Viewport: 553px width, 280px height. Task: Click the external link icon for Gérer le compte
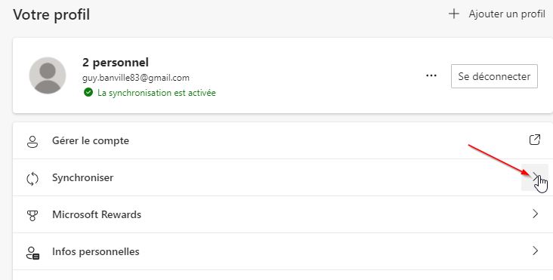click(535, 140)
